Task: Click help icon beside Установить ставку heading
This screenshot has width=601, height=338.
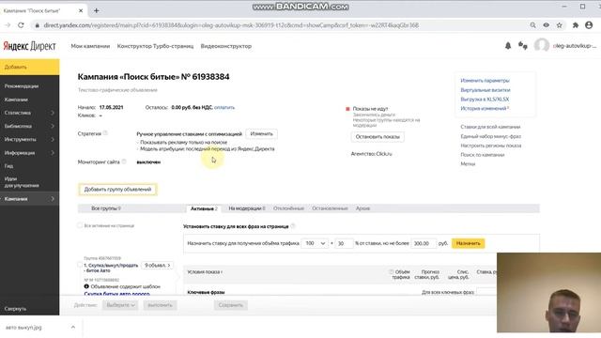Action: [293, 226]
